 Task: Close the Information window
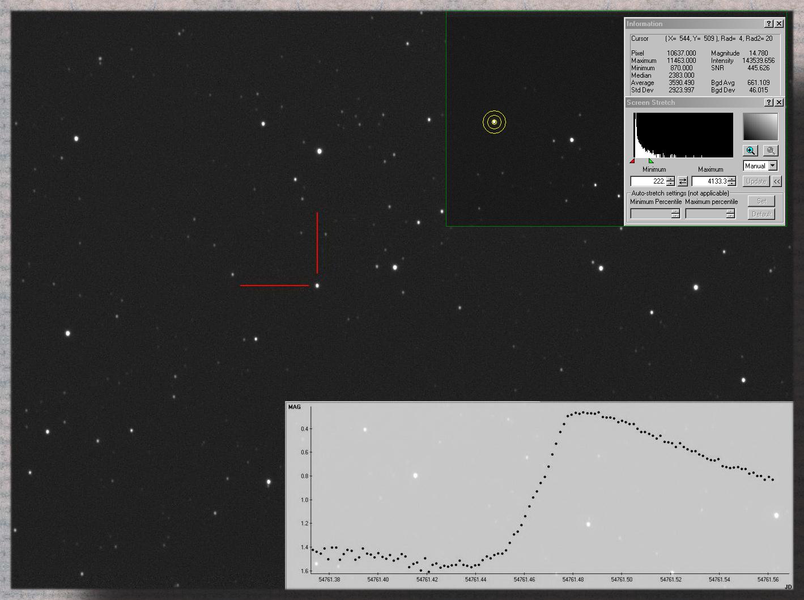point(779,24)
